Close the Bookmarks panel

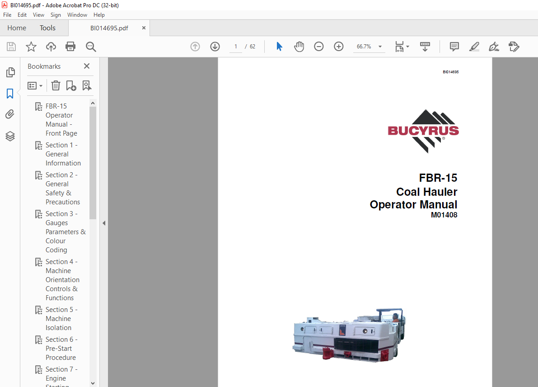click(x=87, y=66)
